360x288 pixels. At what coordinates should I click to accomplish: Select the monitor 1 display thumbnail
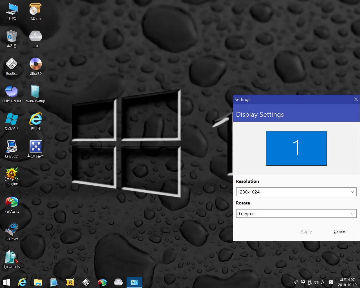[x=296, y=148]
